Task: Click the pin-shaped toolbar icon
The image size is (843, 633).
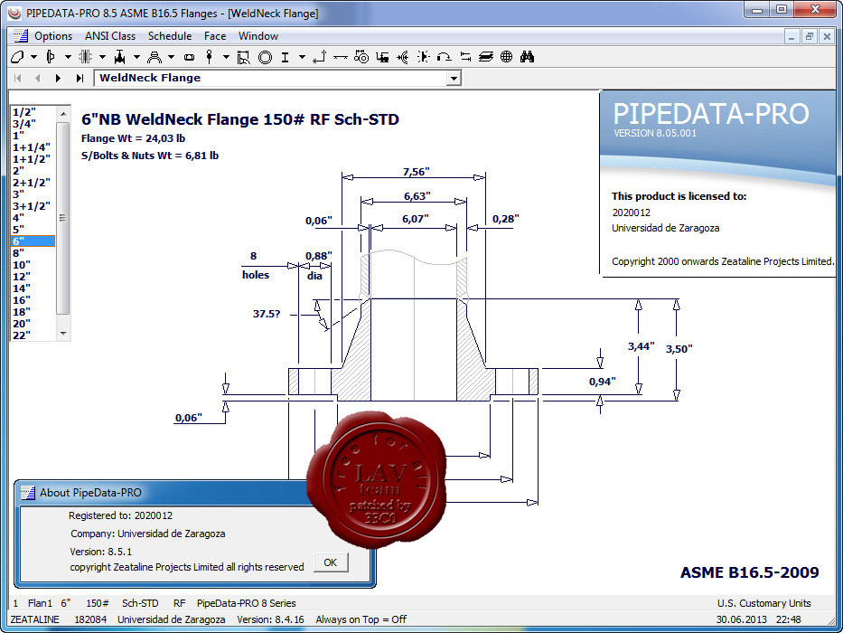Action: pyautogui.click(x=210, y=57)
